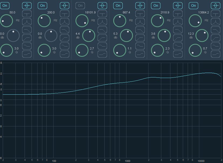Select the bell filter icon on the 13864.2 Hz band
The height and width of the screenshot is (163, 223).
pyautogui.click(x=216, y=6)
